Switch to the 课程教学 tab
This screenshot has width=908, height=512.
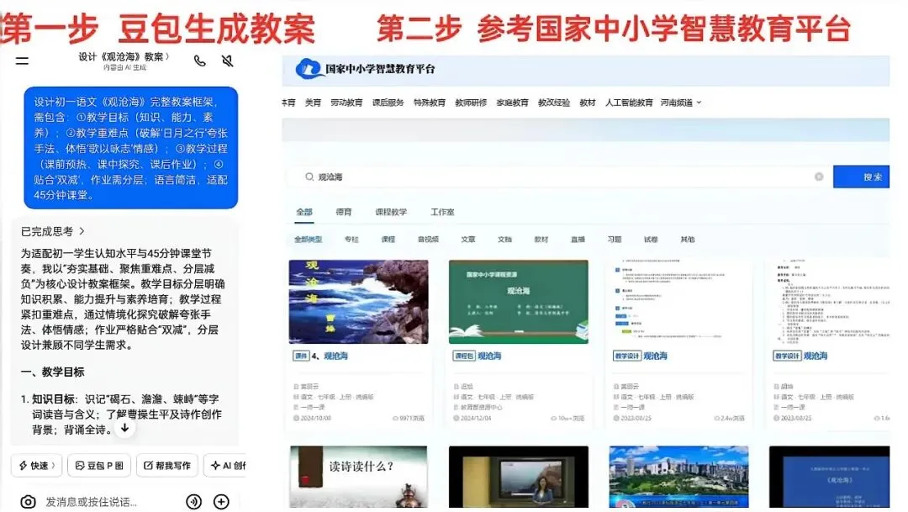[x=391, y=212]
